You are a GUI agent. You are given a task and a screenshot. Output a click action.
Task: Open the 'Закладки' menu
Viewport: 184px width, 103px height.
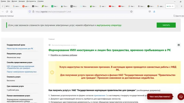[22, 1]
